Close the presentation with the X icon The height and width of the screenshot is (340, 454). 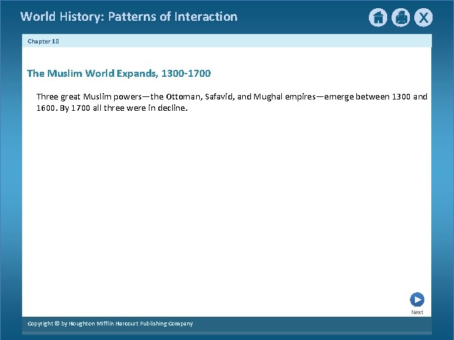pos(423,18)
